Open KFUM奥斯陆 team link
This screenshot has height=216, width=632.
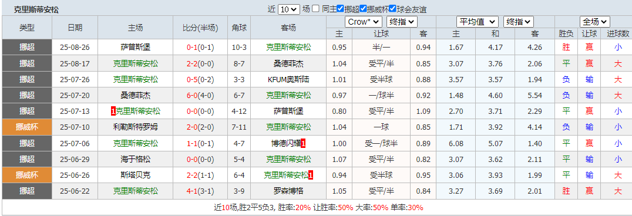[288, 79]
